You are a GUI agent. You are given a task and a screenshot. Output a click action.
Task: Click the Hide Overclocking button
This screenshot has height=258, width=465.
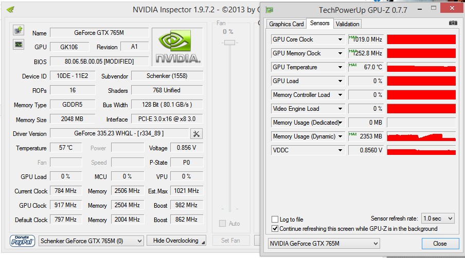(x=176, y=241)
